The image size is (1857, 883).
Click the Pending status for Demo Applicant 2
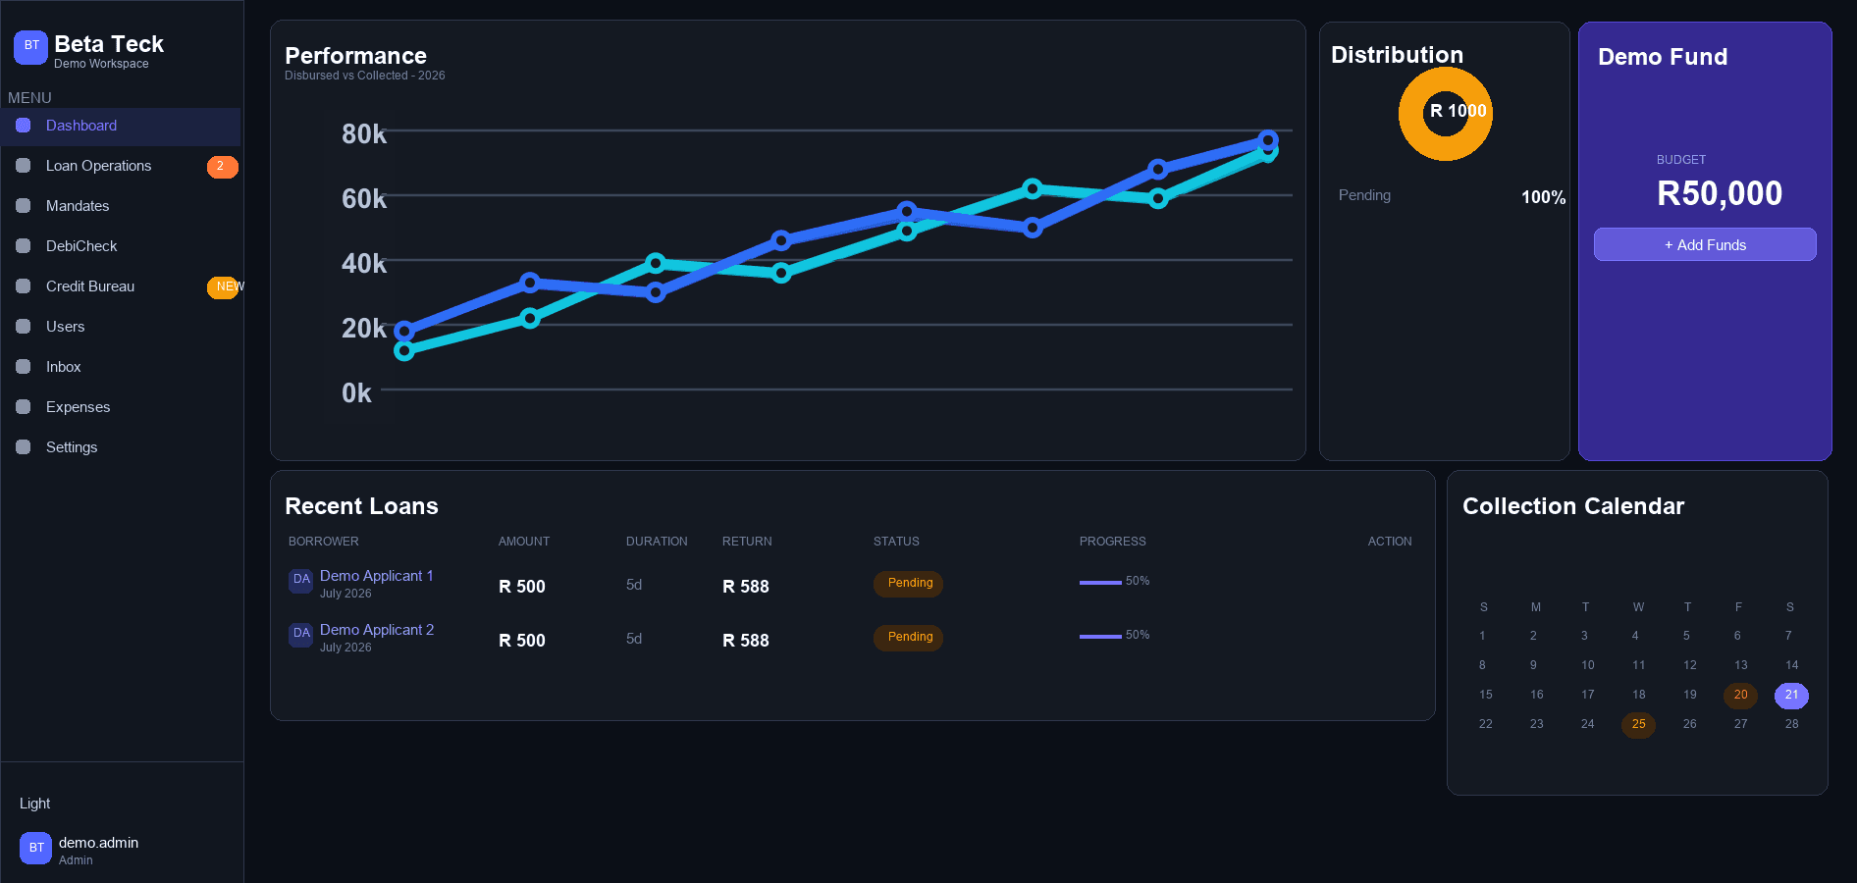coord(909,638)
